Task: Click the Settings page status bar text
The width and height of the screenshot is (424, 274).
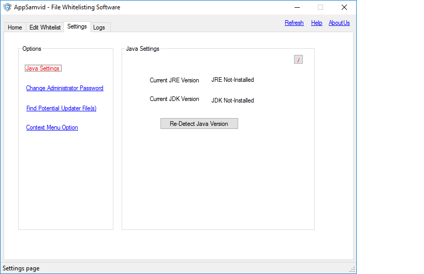Action: point(21,268)
